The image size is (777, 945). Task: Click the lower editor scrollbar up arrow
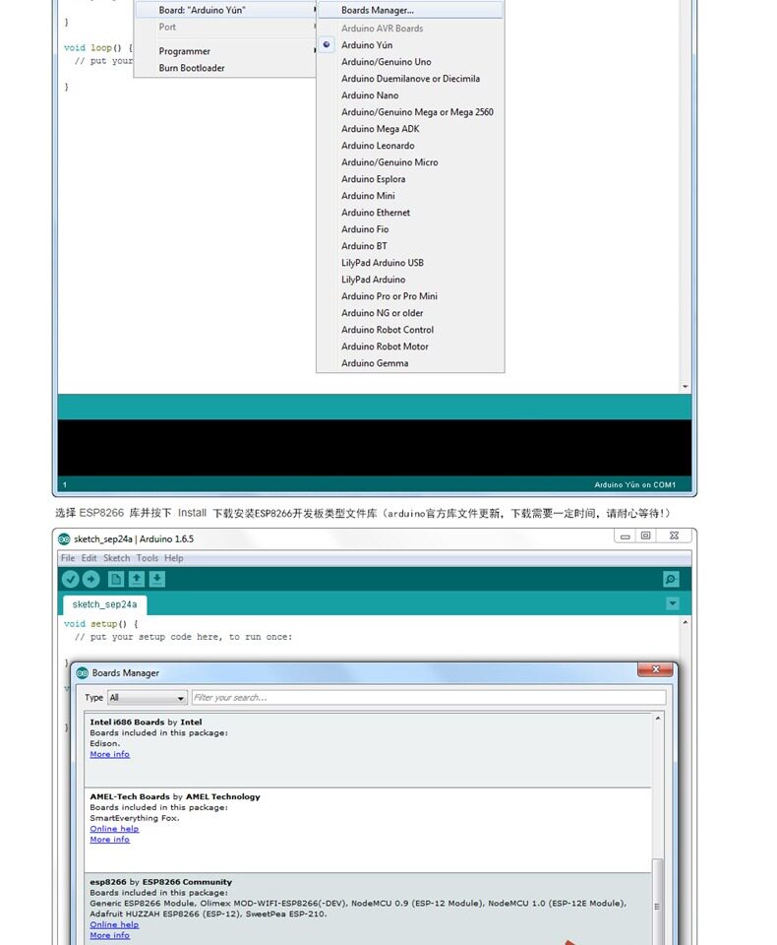pyautogui.click(x=686, y=621)
